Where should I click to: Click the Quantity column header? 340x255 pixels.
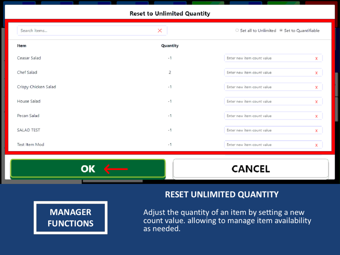point(170,46)
